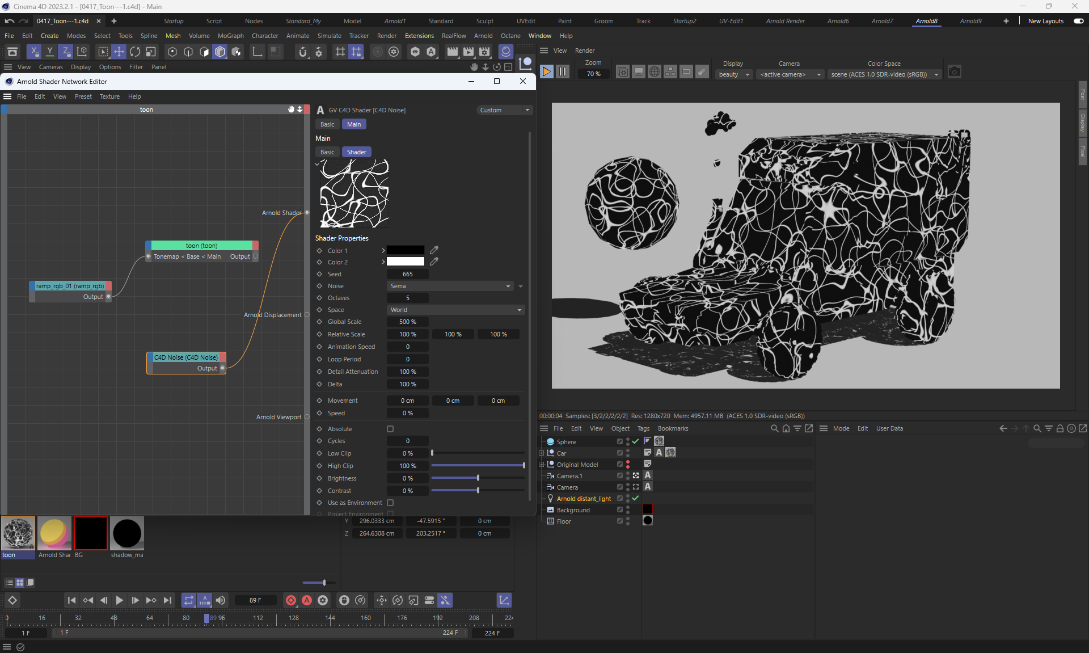Viewport: 1089px width, 653px height.
Task: Expand the Display dropdown showing beauty
Action: pos(734,74)
